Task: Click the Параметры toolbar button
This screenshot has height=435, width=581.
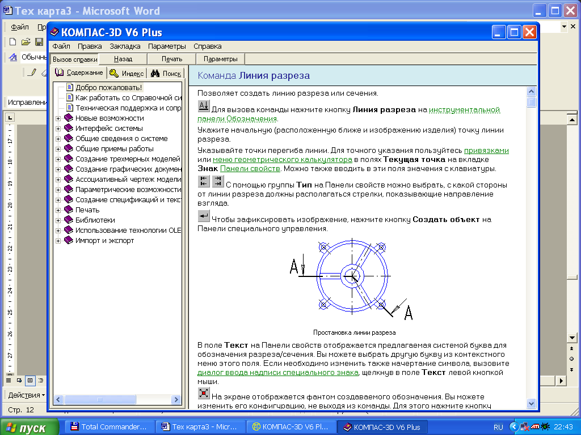Action: pos(221,59)
